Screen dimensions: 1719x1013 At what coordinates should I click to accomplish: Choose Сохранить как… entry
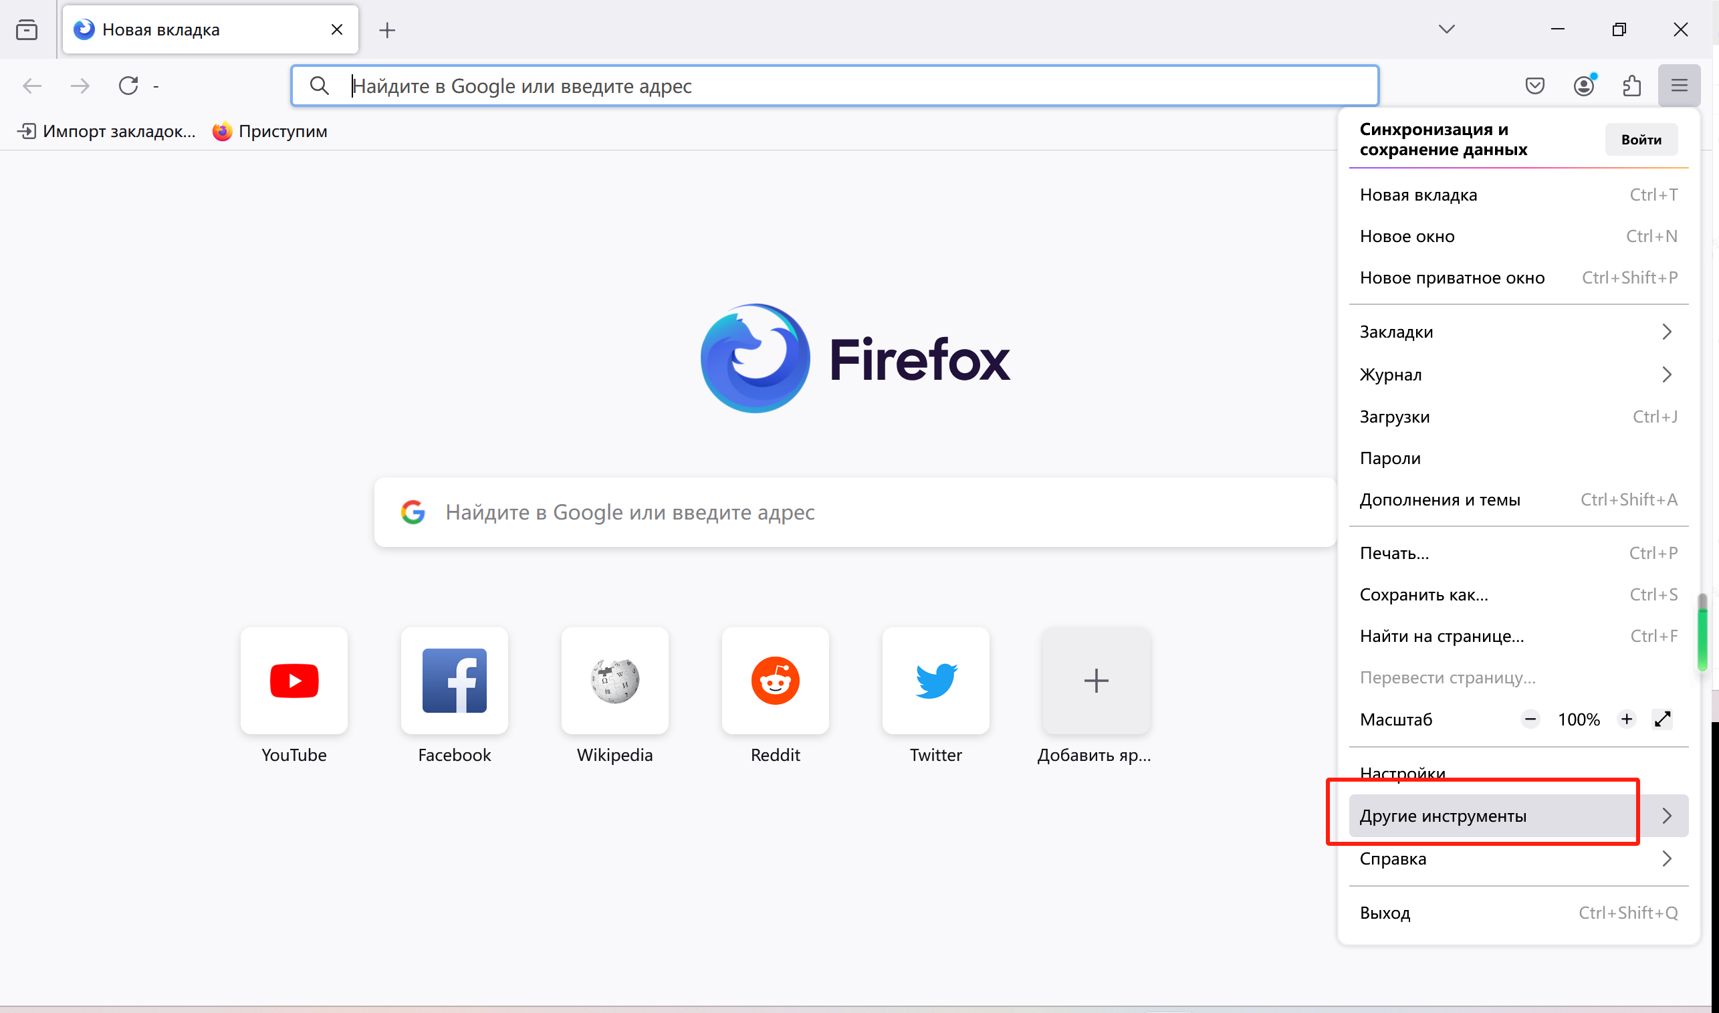pyautogui.click(x=1518, y=594)
